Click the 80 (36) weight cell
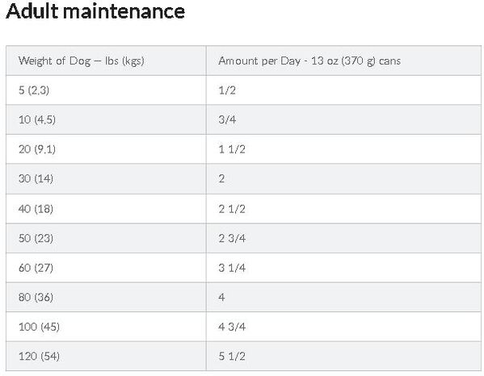Viewport: 484px width, 376px height. click(106, 298)
